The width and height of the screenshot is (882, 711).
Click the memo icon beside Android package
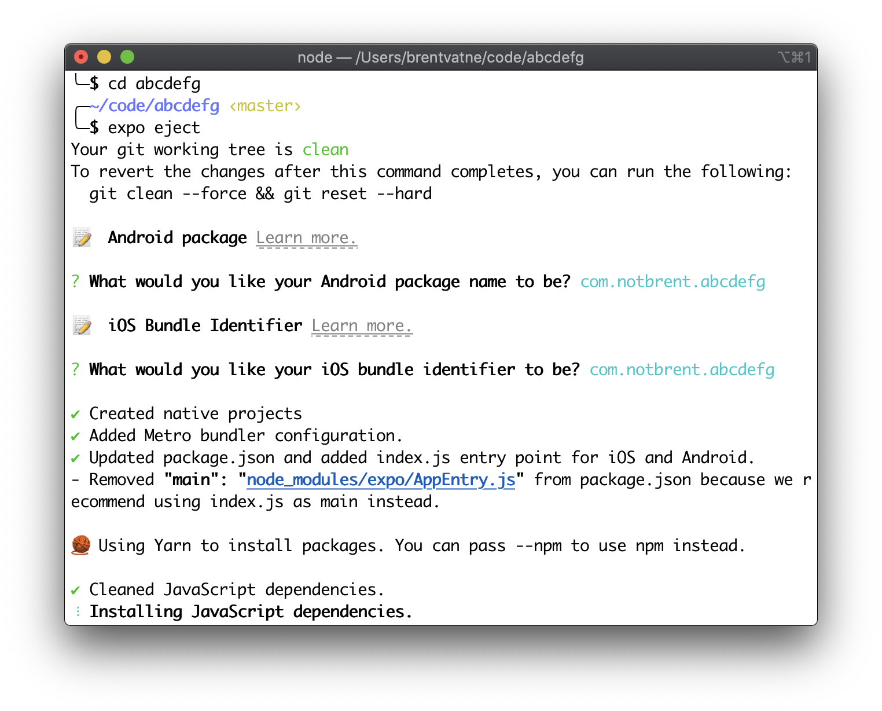(x=82, y=237)
